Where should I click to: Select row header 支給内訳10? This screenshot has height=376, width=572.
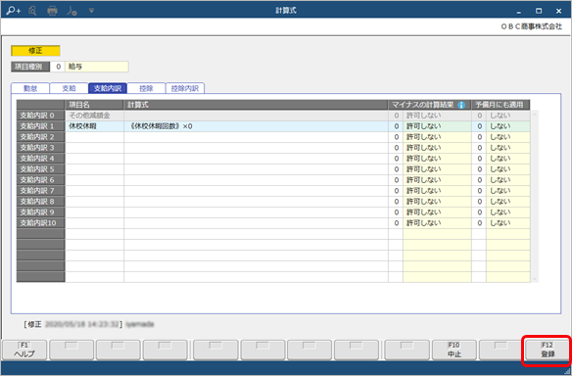40,223
